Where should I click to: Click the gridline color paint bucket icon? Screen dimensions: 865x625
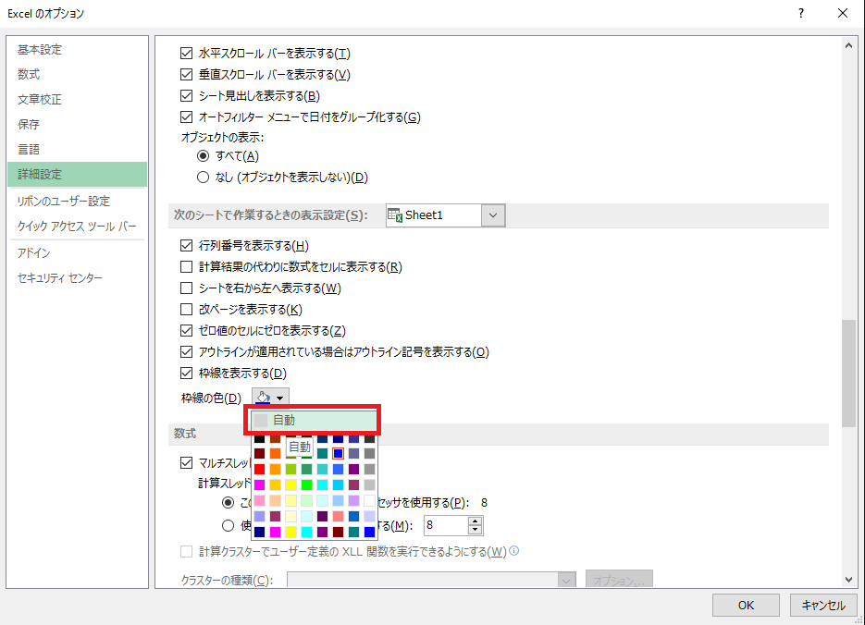264,398
